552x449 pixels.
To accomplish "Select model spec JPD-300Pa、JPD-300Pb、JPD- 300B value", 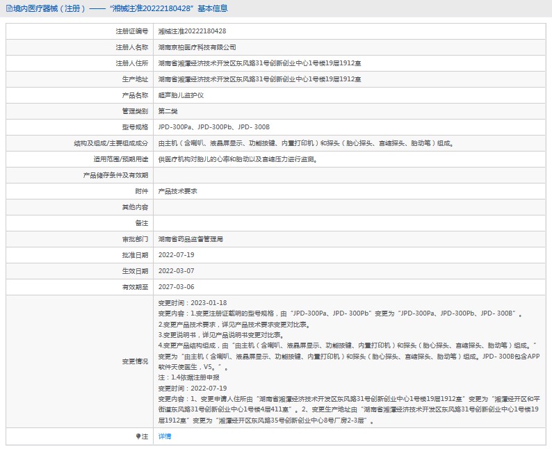I will (213, 127).
